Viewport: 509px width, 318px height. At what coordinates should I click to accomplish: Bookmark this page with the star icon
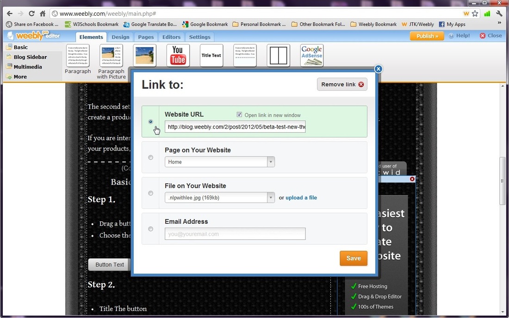click(x=475, y=13)
